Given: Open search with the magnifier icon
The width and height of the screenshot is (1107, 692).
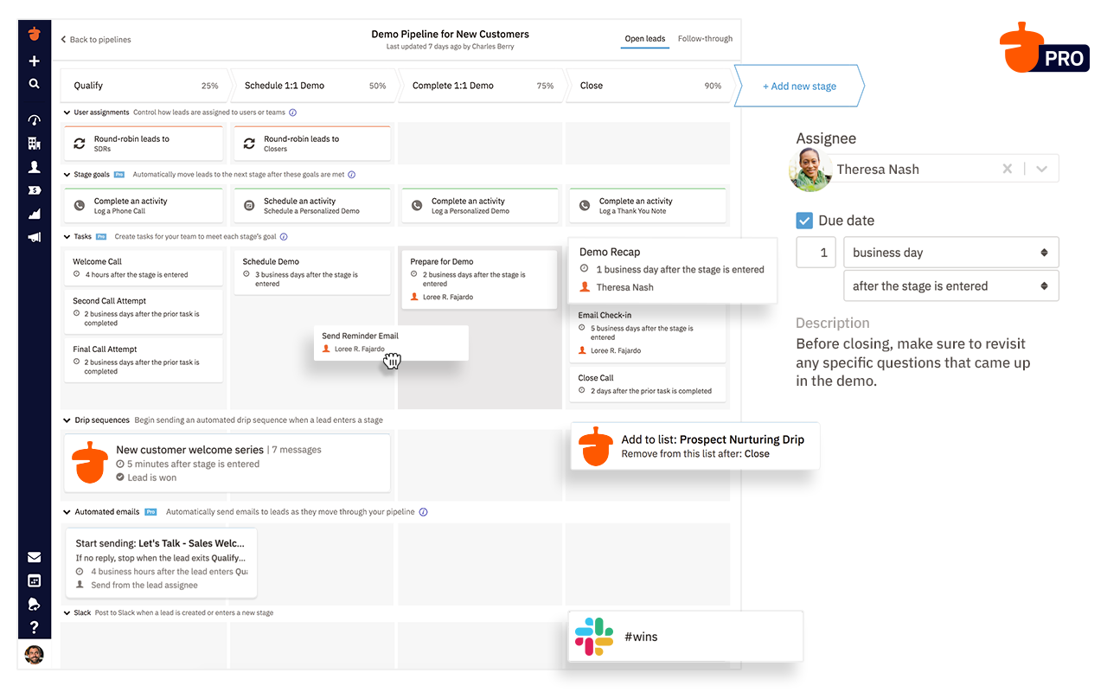Looking at the screenshot, I should click(35, 84).
